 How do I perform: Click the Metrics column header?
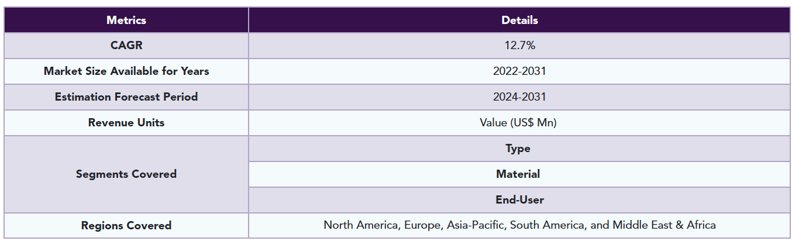pyautogui.click(x=126, y=20)
